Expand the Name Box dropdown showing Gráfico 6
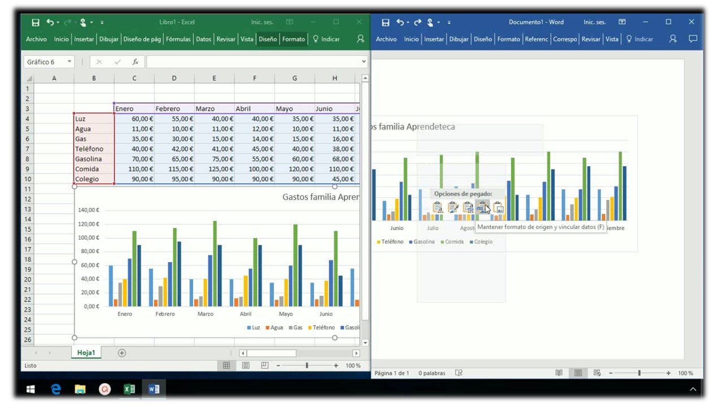Viewport: 723px width, 407px height. [69, 62]
